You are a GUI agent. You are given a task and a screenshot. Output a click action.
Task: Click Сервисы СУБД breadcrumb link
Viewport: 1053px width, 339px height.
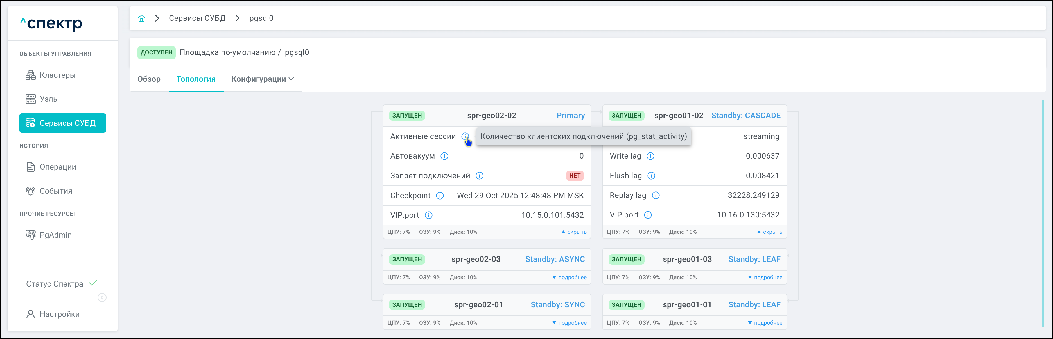[197, 18]
